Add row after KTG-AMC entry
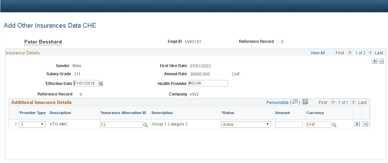Viewport: 388px width, 163px height. [357, 124]
